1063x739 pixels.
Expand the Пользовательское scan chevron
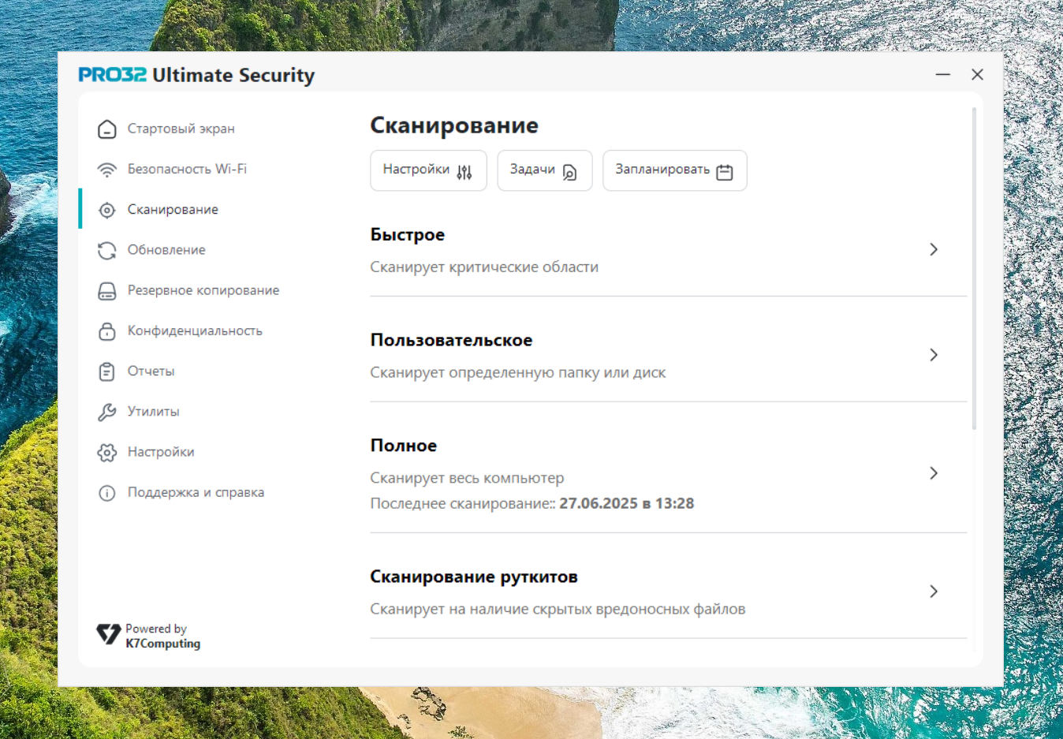934,355
